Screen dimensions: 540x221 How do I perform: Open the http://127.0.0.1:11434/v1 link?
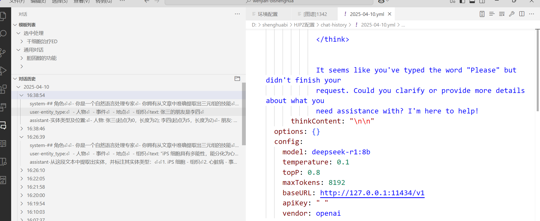(x=372, y=193)
